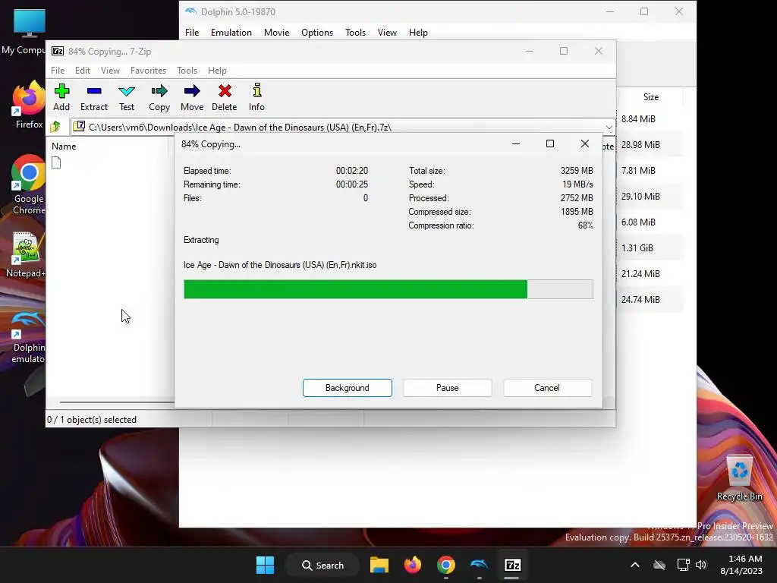777x583 pixels.
Task: Open the Recycle Bin desktop icon
Action: click(739, 478)
